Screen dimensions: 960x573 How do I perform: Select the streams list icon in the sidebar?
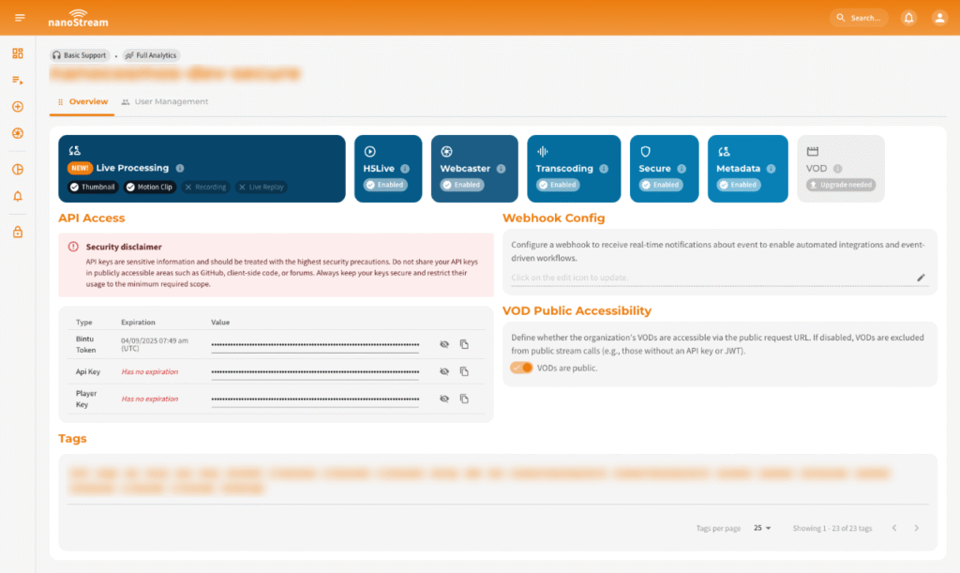click(x=17, y=80)
